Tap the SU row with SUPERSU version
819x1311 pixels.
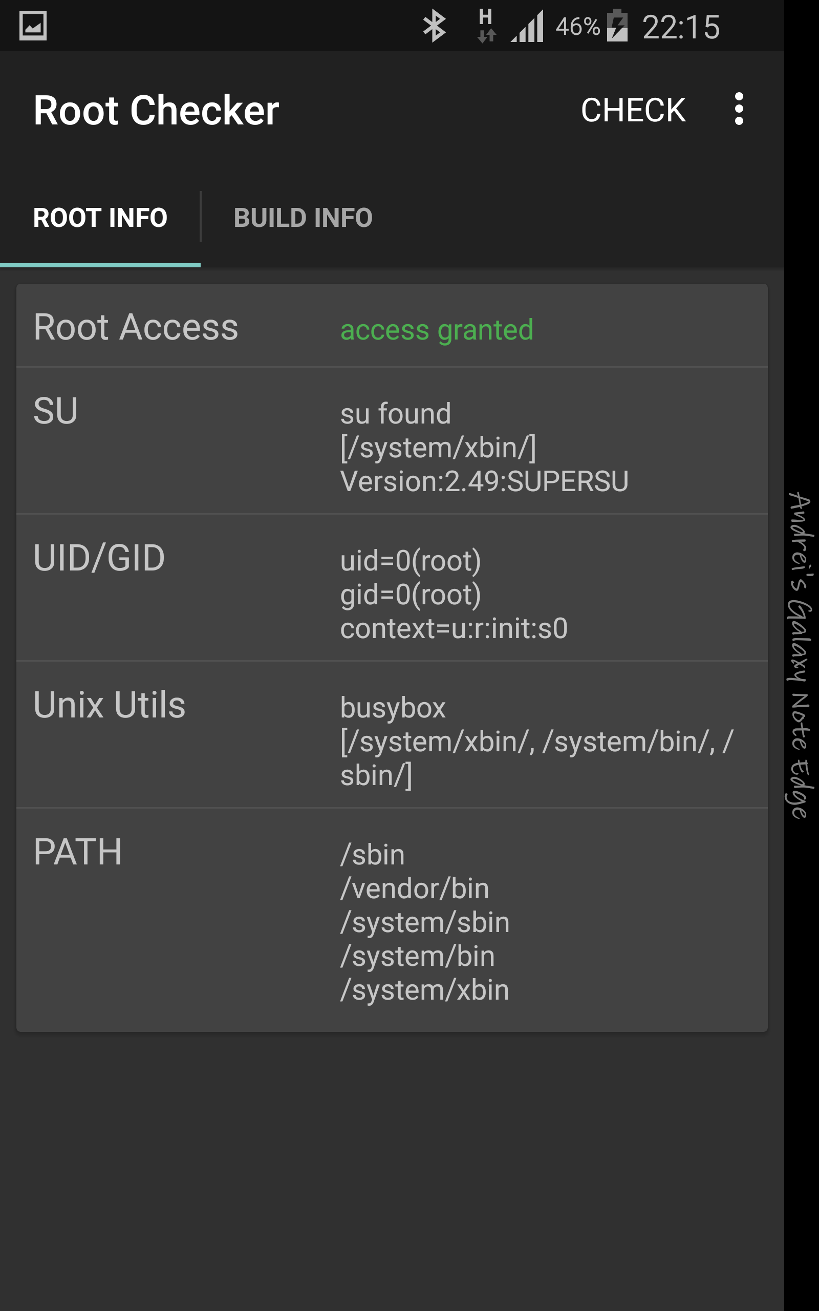[x=392, y=441]
